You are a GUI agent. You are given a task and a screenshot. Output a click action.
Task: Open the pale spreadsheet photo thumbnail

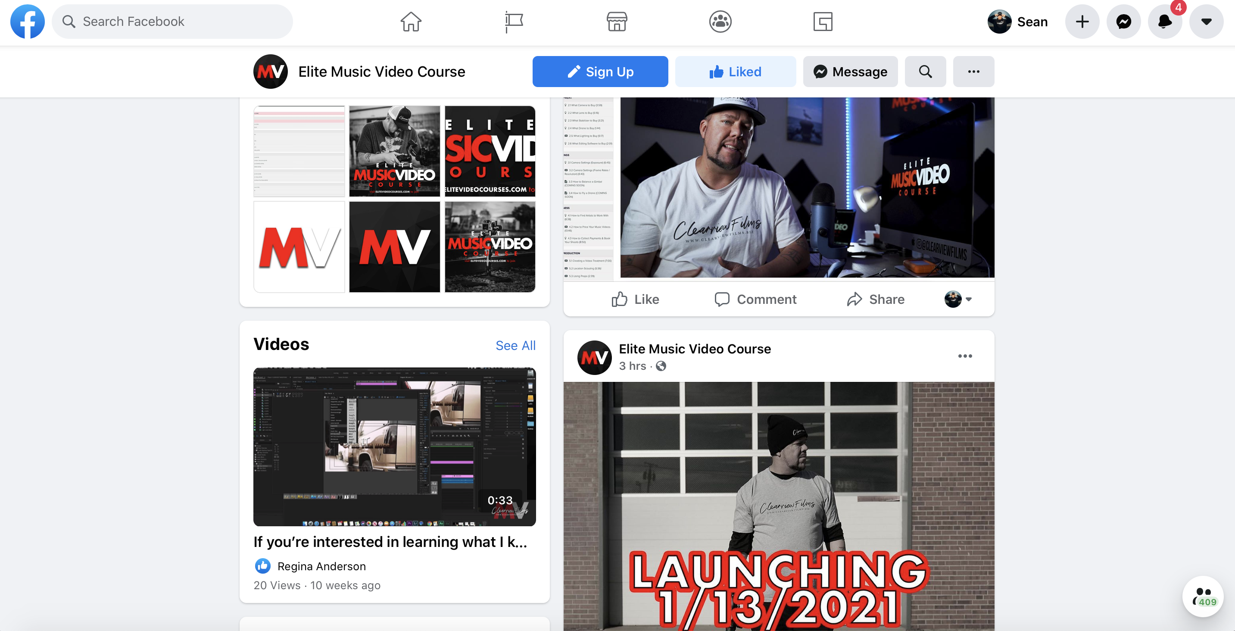[299, 151]
